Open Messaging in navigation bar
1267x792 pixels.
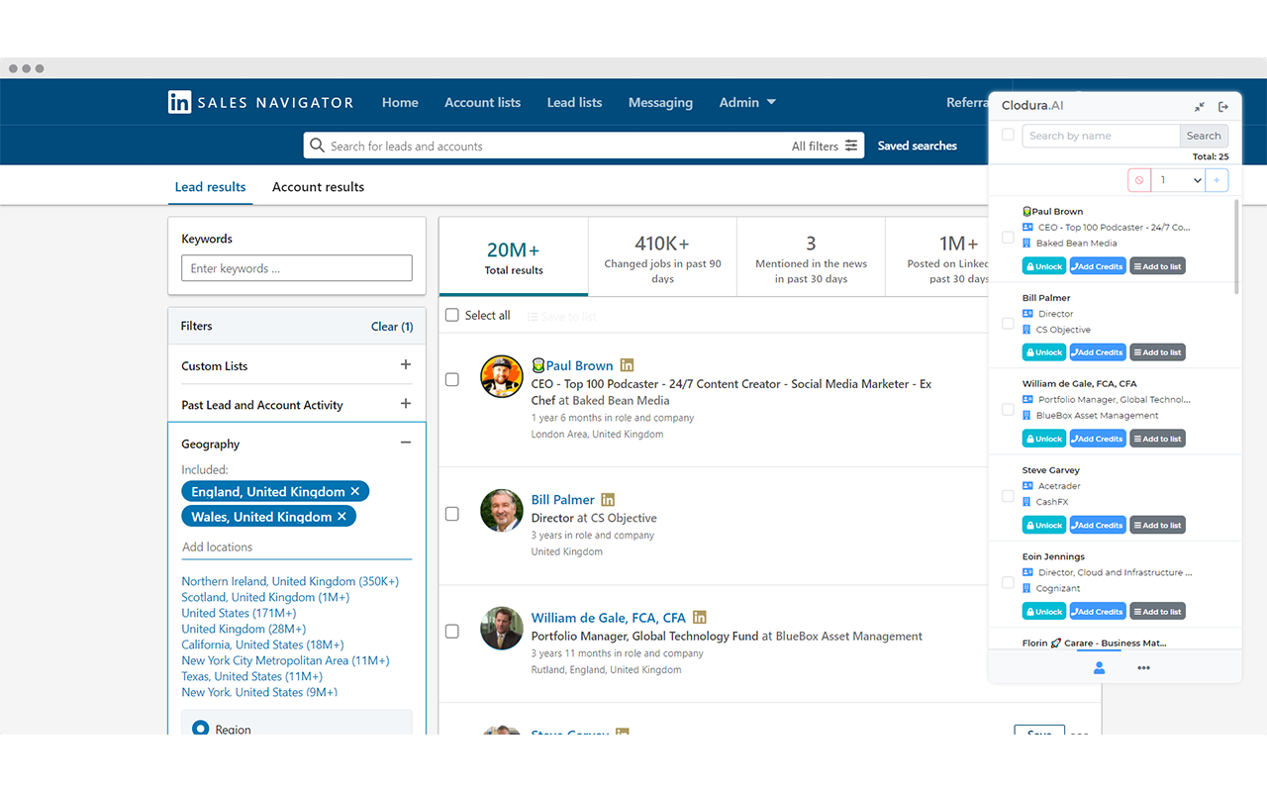[x=660, y=102]
